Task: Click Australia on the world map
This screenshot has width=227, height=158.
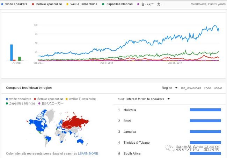Action: [80, 141]
